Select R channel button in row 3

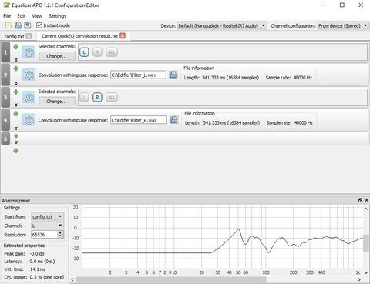click(97, 98)
